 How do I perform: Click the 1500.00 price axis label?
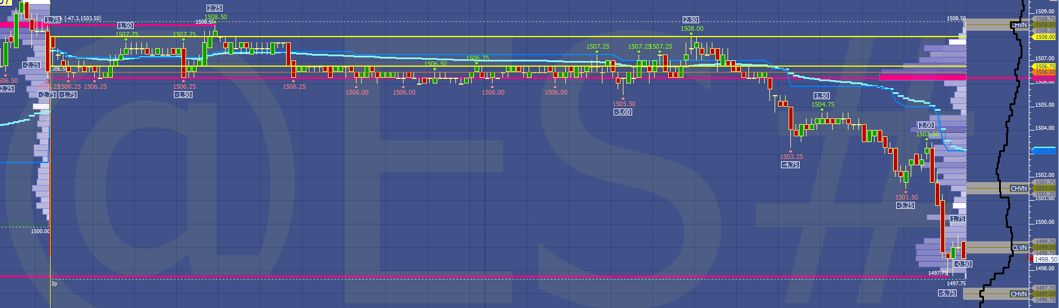click(x=1045, y=222)
